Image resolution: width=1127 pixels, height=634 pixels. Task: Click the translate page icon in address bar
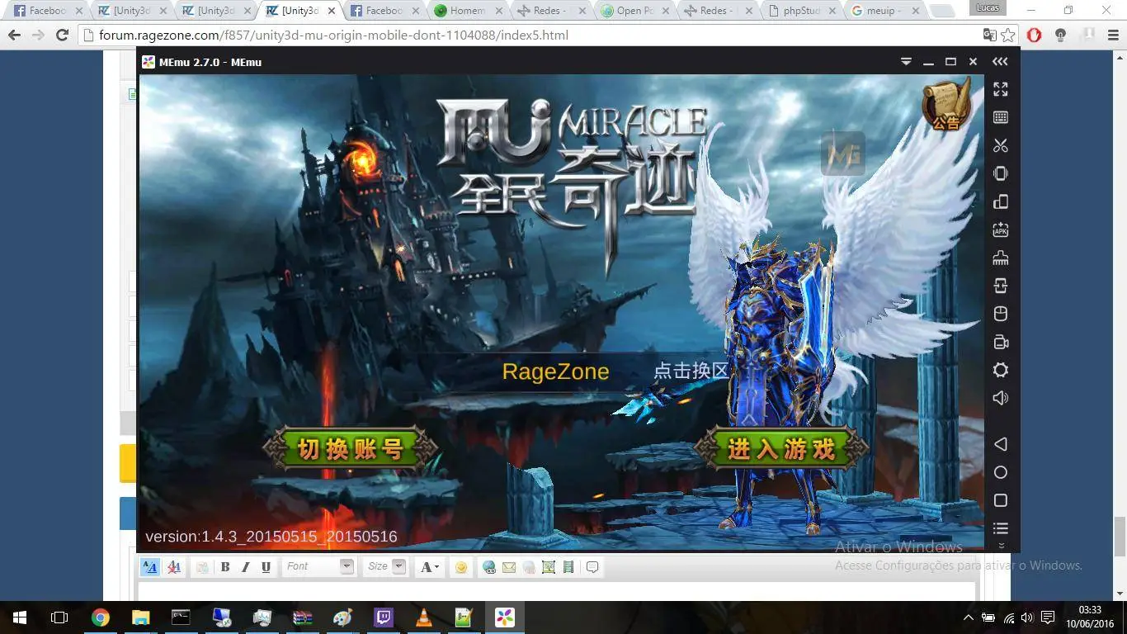coord(989,35)
